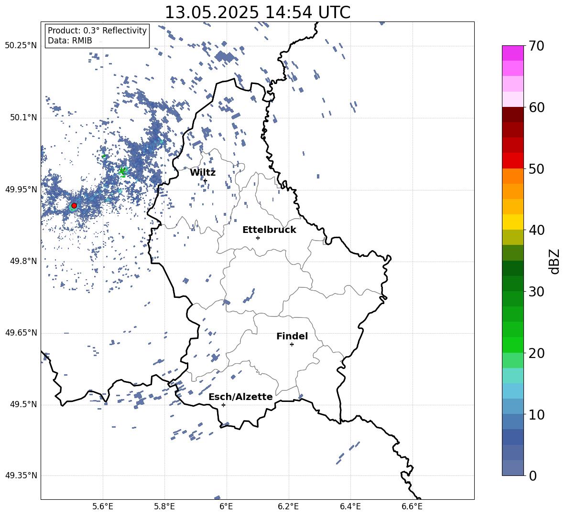Click the 50.25°N latitude label
The height and width of the screenshot is (516, 566).
tap(21, 46)
